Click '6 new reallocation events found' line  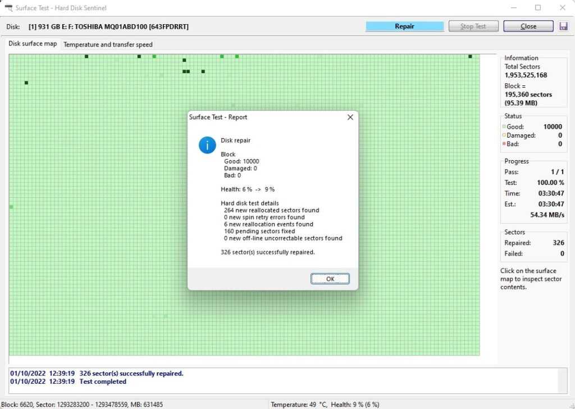[268, 224]
